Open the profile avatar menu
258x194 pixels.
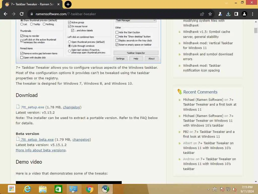(x=244, y=14)
